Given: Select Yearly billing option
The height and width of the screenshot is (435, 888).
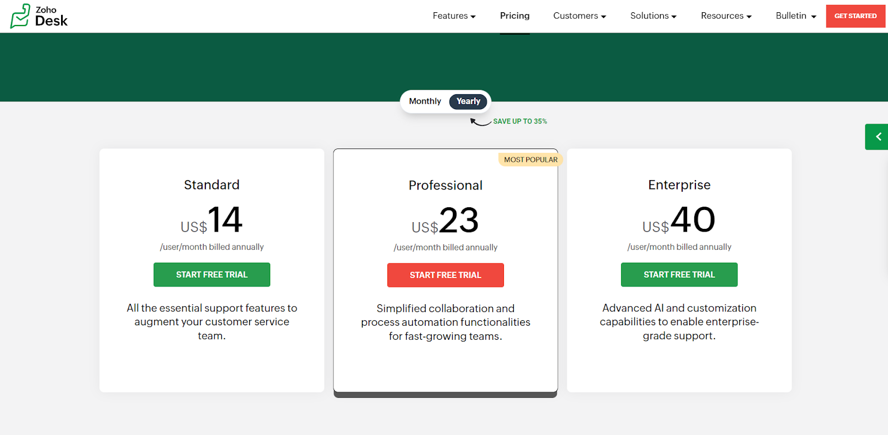Looking at the screenshot, I should pyautogui.click(x=468, y=101).
